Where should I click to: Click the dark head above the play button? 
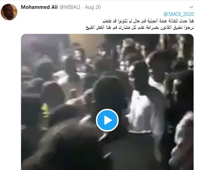click(107, 89)
